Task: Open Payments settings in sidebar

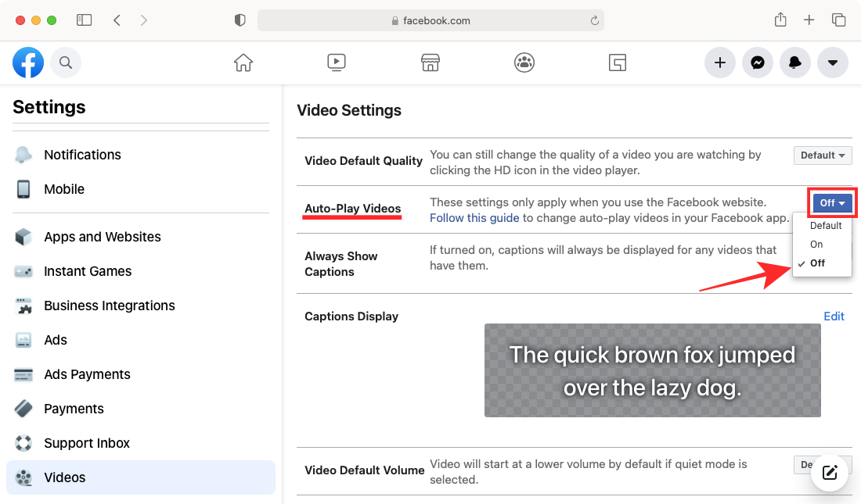Action: [x=141, y=409]
